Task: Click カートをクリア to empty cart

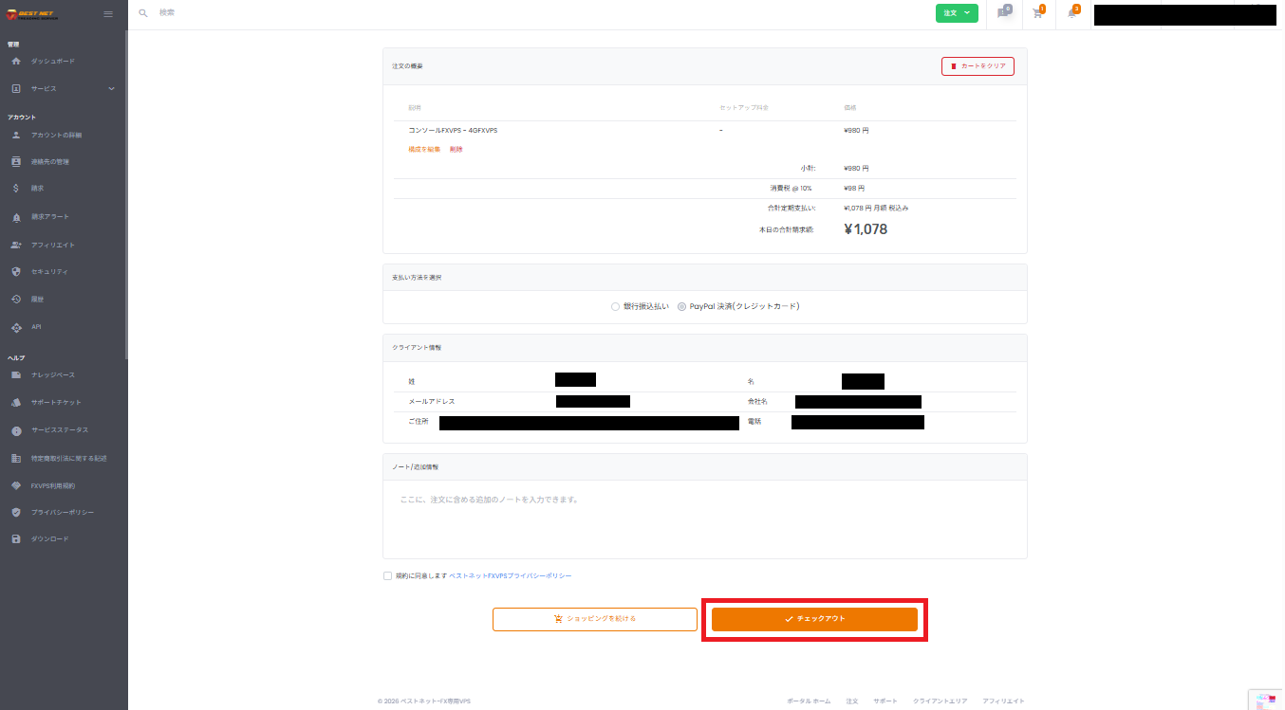Action: point(978,66)
